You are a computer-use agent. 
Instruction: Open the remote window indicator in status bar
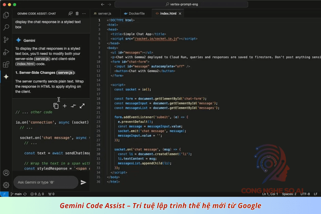pyautogui.click(x=4, y=194)
